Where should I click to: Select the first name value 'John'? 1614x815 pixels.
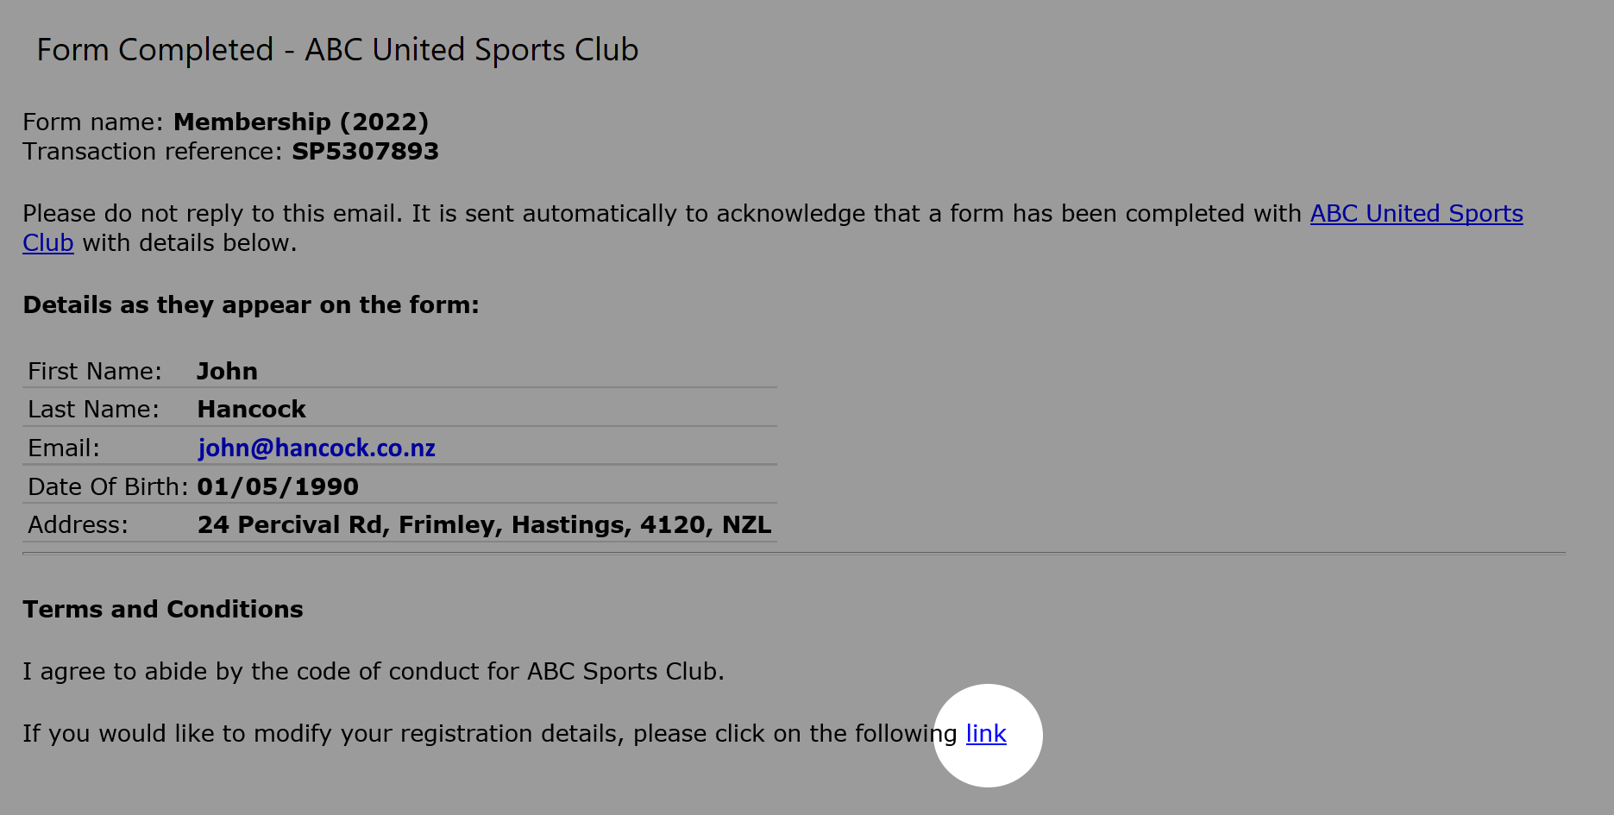point(228,372)
